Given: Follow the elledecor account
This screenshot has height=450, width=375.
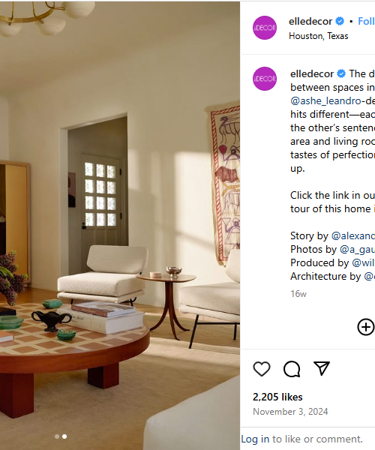Looking at the screenshot, I should tap(367, 21).
